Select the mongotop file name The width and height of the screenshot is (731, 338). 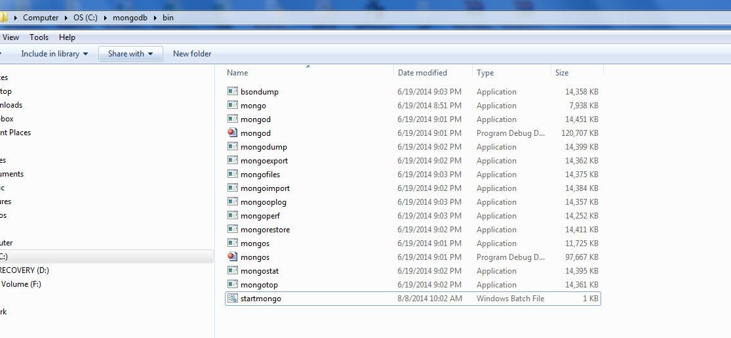(x=259, y=284)
